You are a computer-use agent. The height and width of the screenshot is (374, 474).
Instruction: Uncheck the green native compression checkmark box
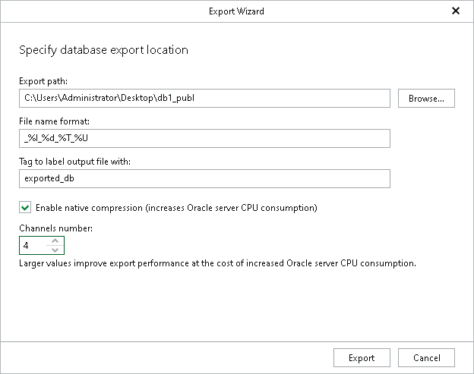pos(25,208)
